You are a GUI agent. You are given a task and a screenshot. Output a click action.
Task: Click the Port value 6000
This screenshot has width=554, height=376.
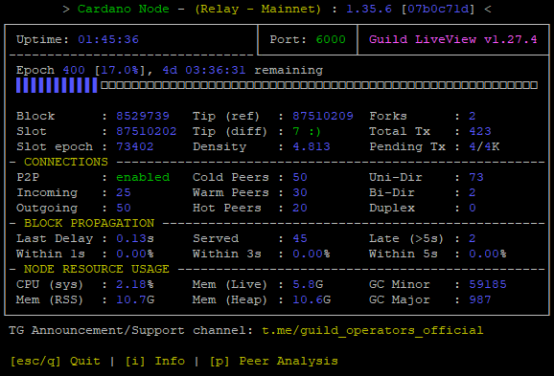[x=331, y=39]
